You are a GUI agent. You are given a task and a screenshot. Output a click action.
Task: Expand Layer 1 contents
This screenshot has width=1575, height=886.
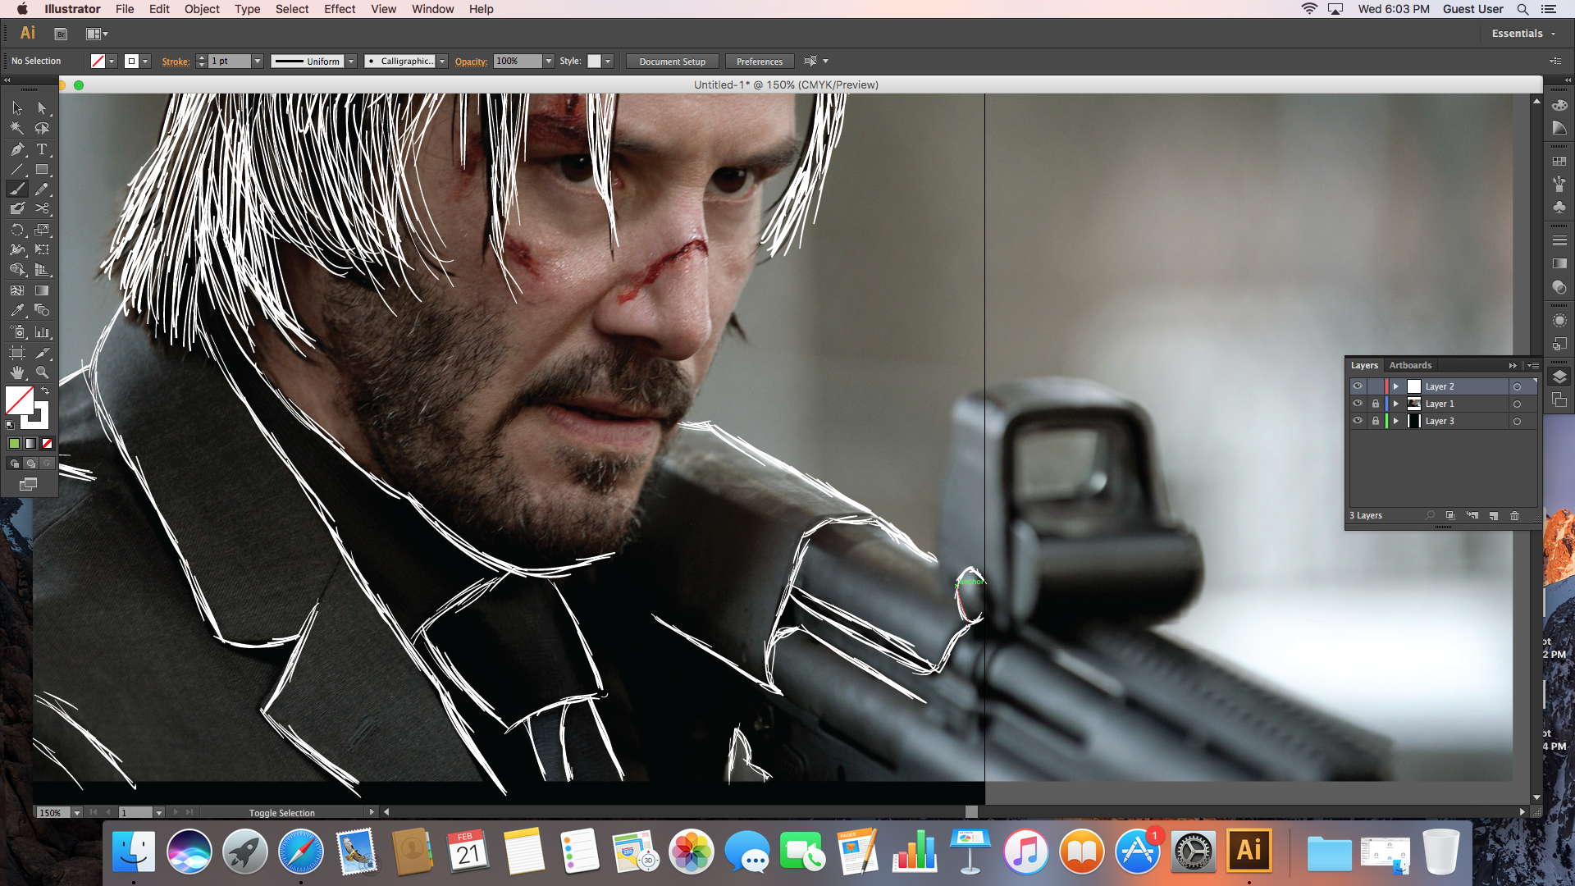coord(1395,403)
